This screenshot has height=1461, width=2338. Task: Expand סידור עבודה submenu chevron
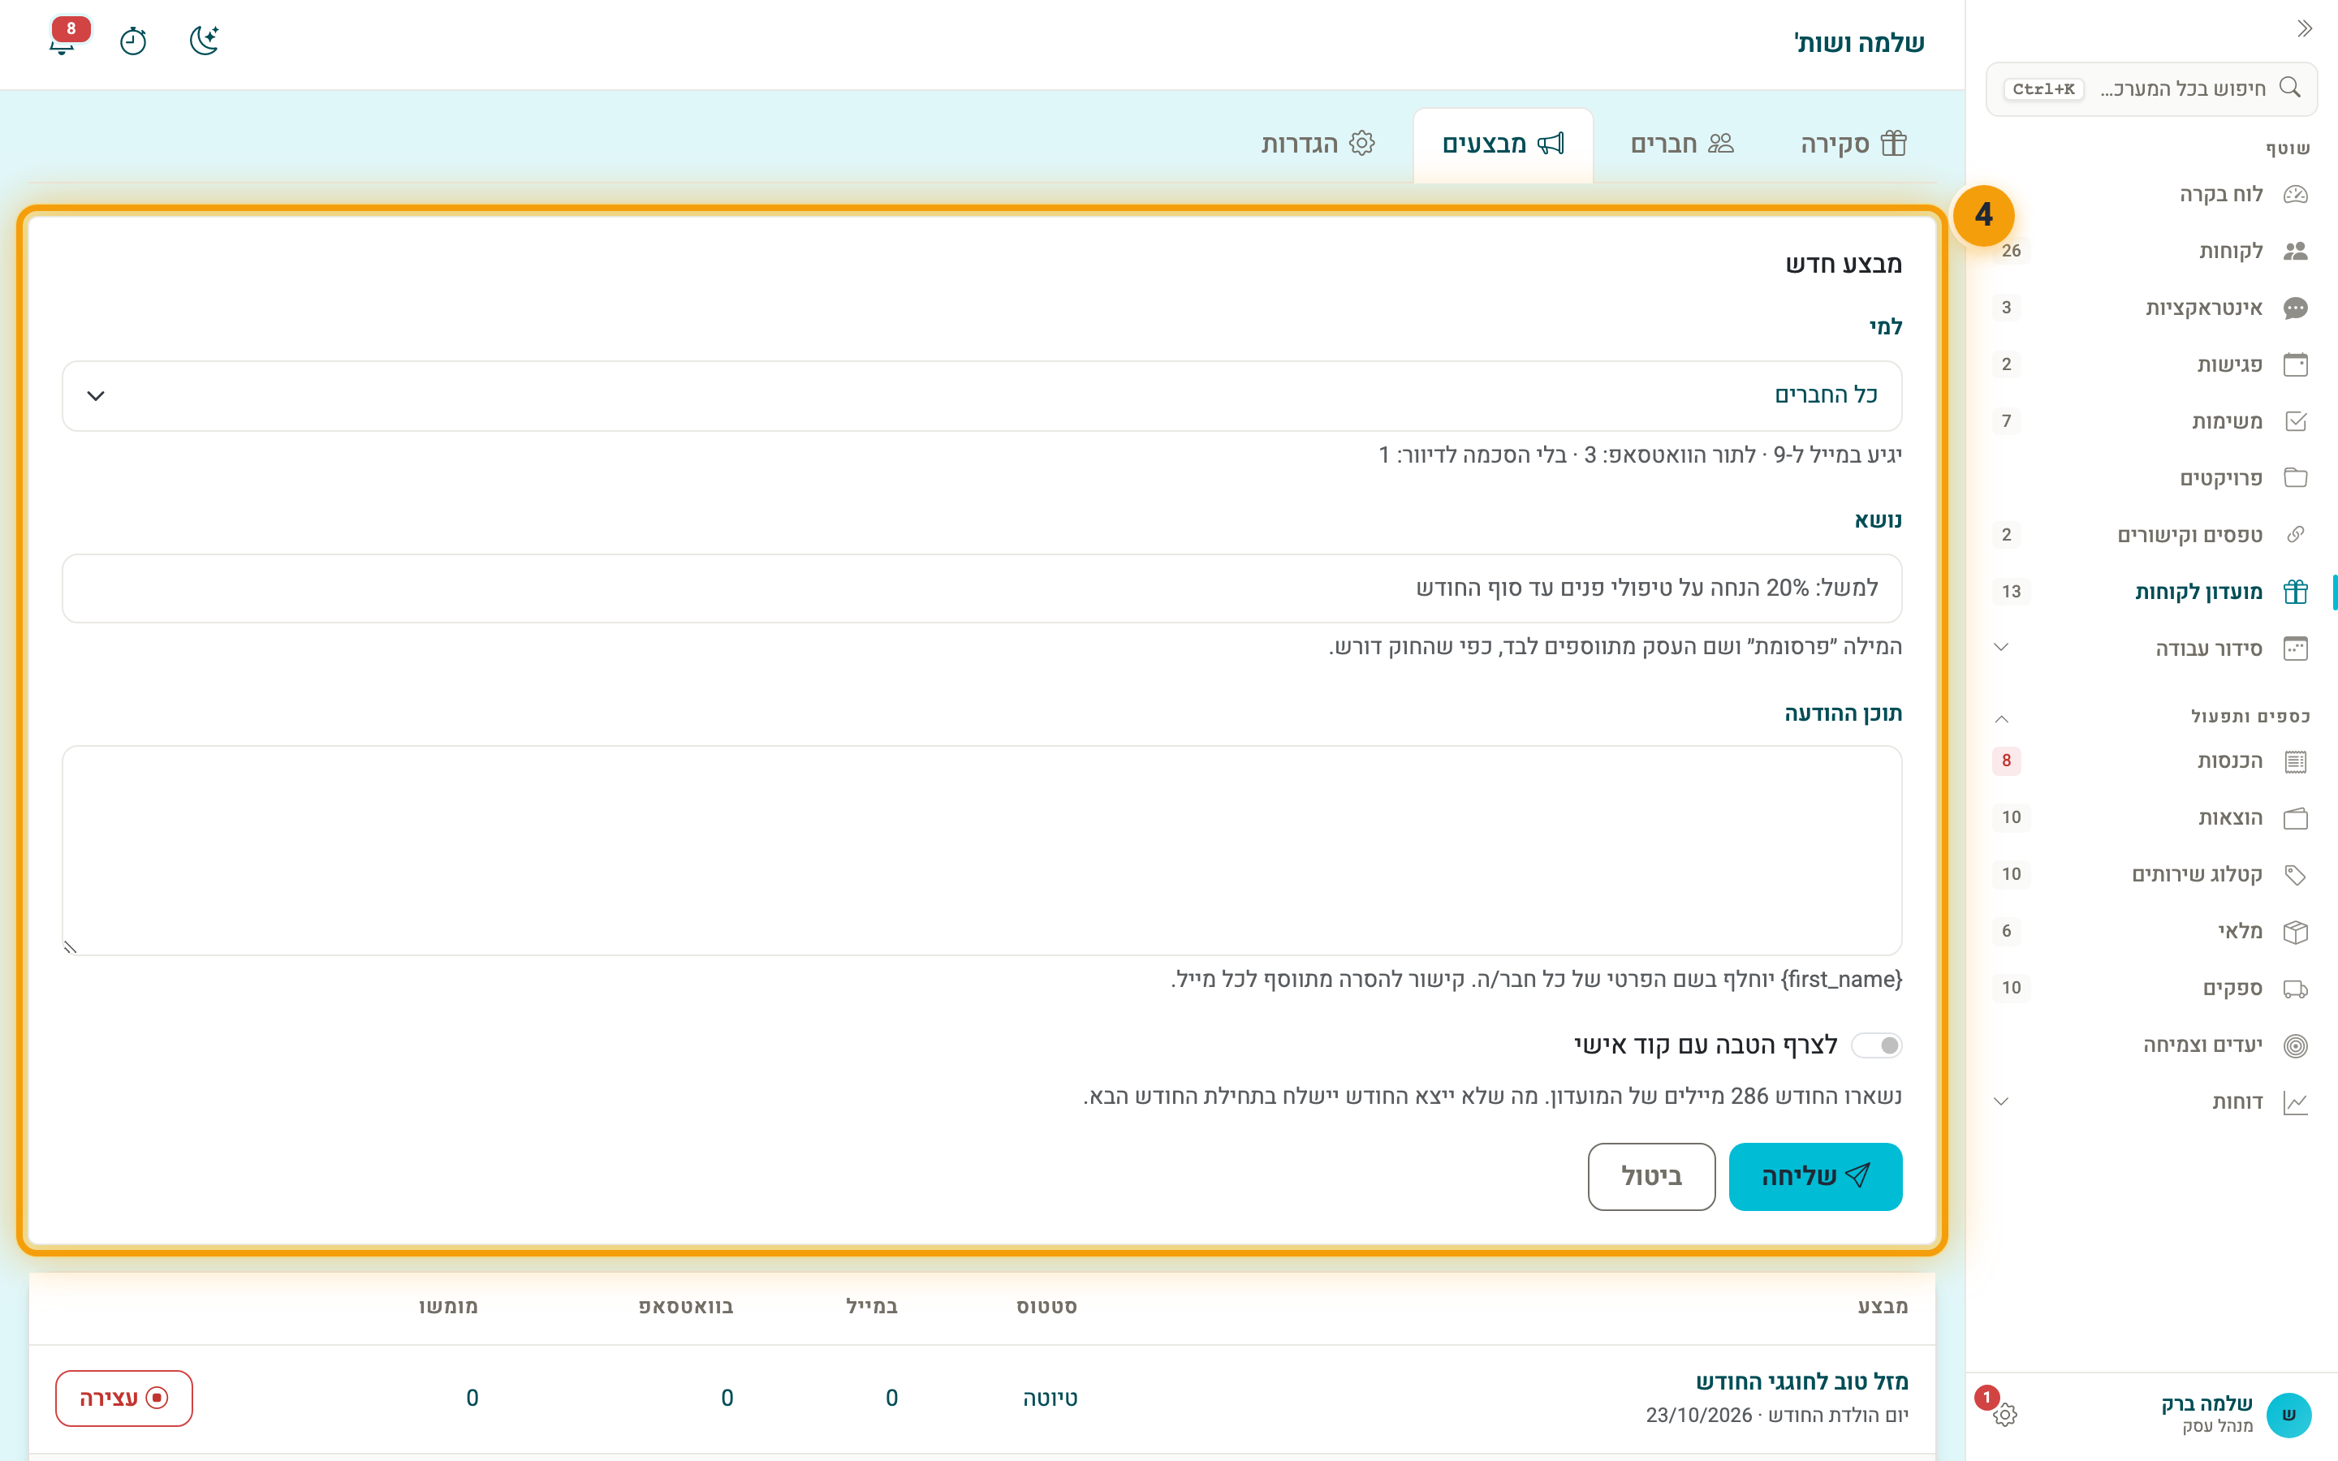pos(2001,648)
